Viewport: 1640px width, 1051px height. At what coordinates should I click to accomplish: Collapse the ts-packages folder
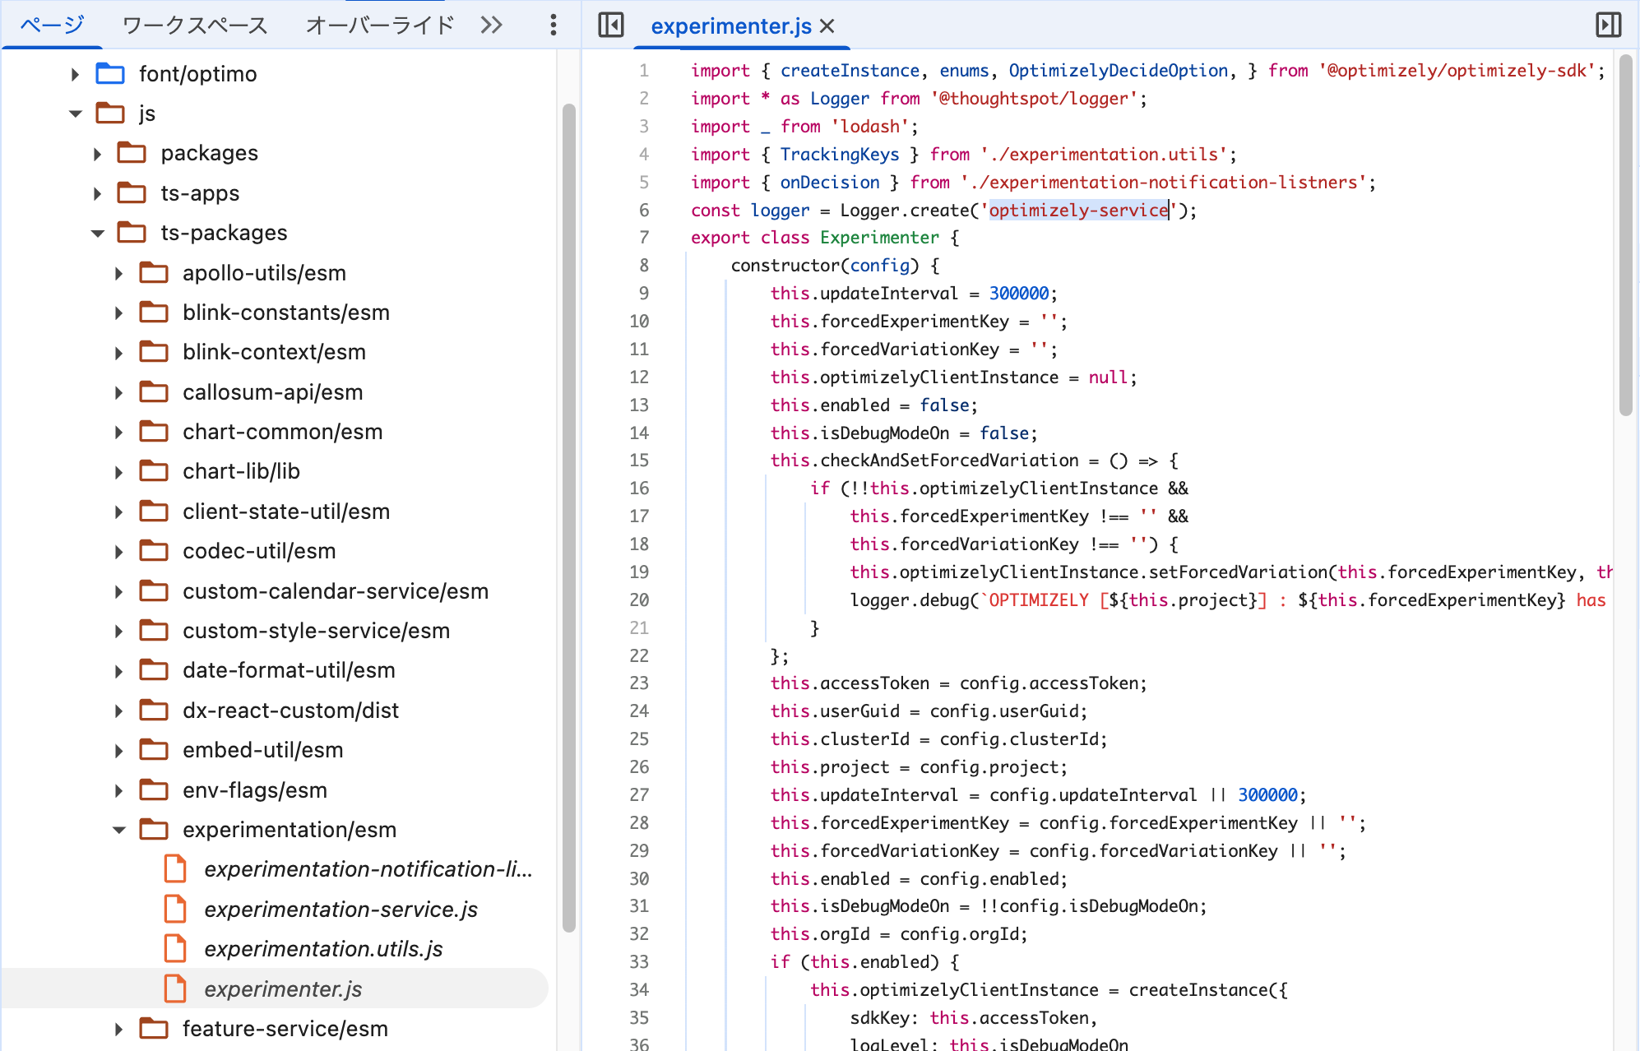point(98,233)
